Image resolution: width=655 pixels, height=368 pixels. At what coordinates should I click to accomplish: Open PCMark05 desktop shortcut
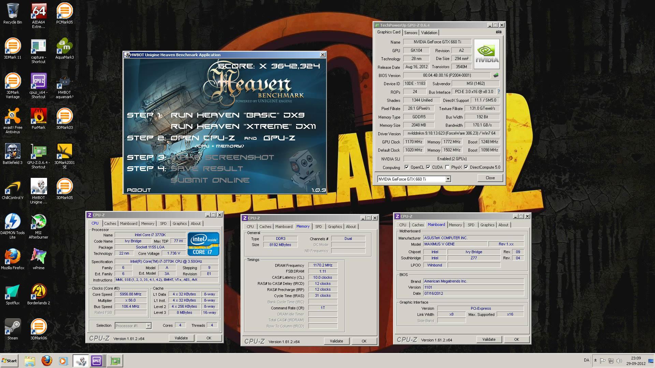coord(64,14)
